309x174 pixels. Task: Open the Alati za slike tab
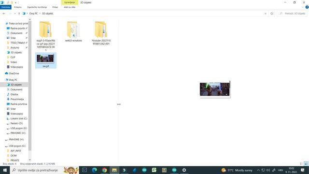coord(70,7)
